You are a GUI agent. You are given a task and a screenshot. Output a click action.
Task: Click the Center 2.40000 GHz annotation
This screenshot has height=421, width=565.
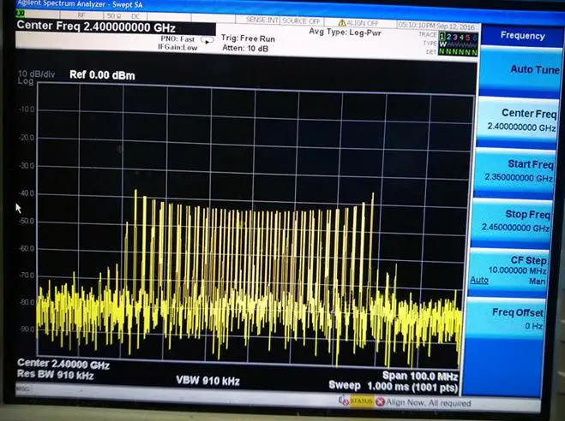pos(63,364)
